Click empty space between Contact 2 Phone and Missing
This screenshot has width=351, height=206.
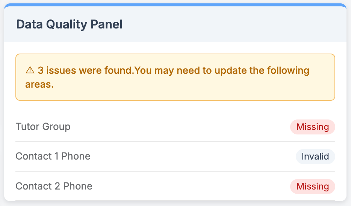192,187
